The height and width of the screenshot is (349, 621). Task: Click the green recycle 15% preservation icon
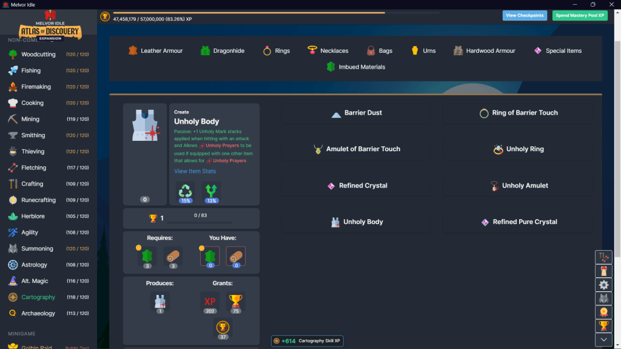(185, 191)
